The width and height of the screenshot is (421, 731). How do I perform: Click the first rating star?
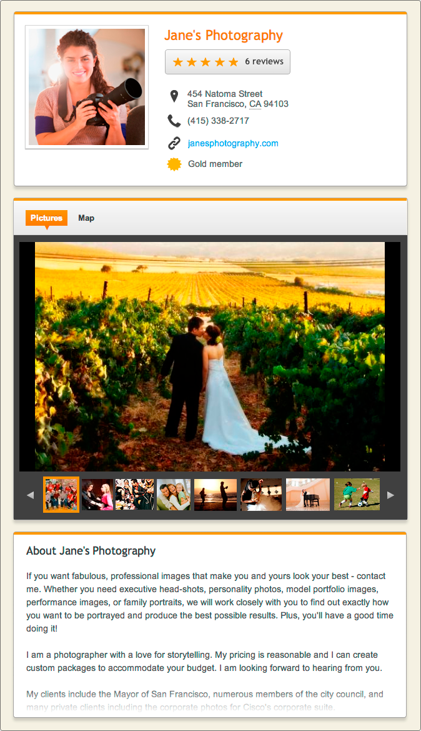click(178, 62)
